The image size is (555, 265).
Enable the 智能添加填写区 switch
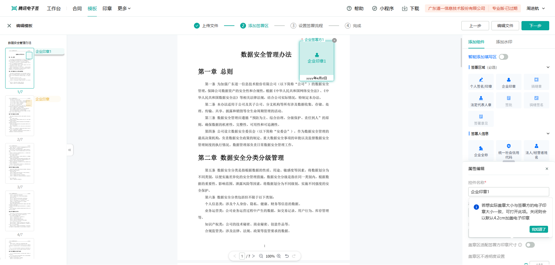pyautogui.click(x=503, y=57)
